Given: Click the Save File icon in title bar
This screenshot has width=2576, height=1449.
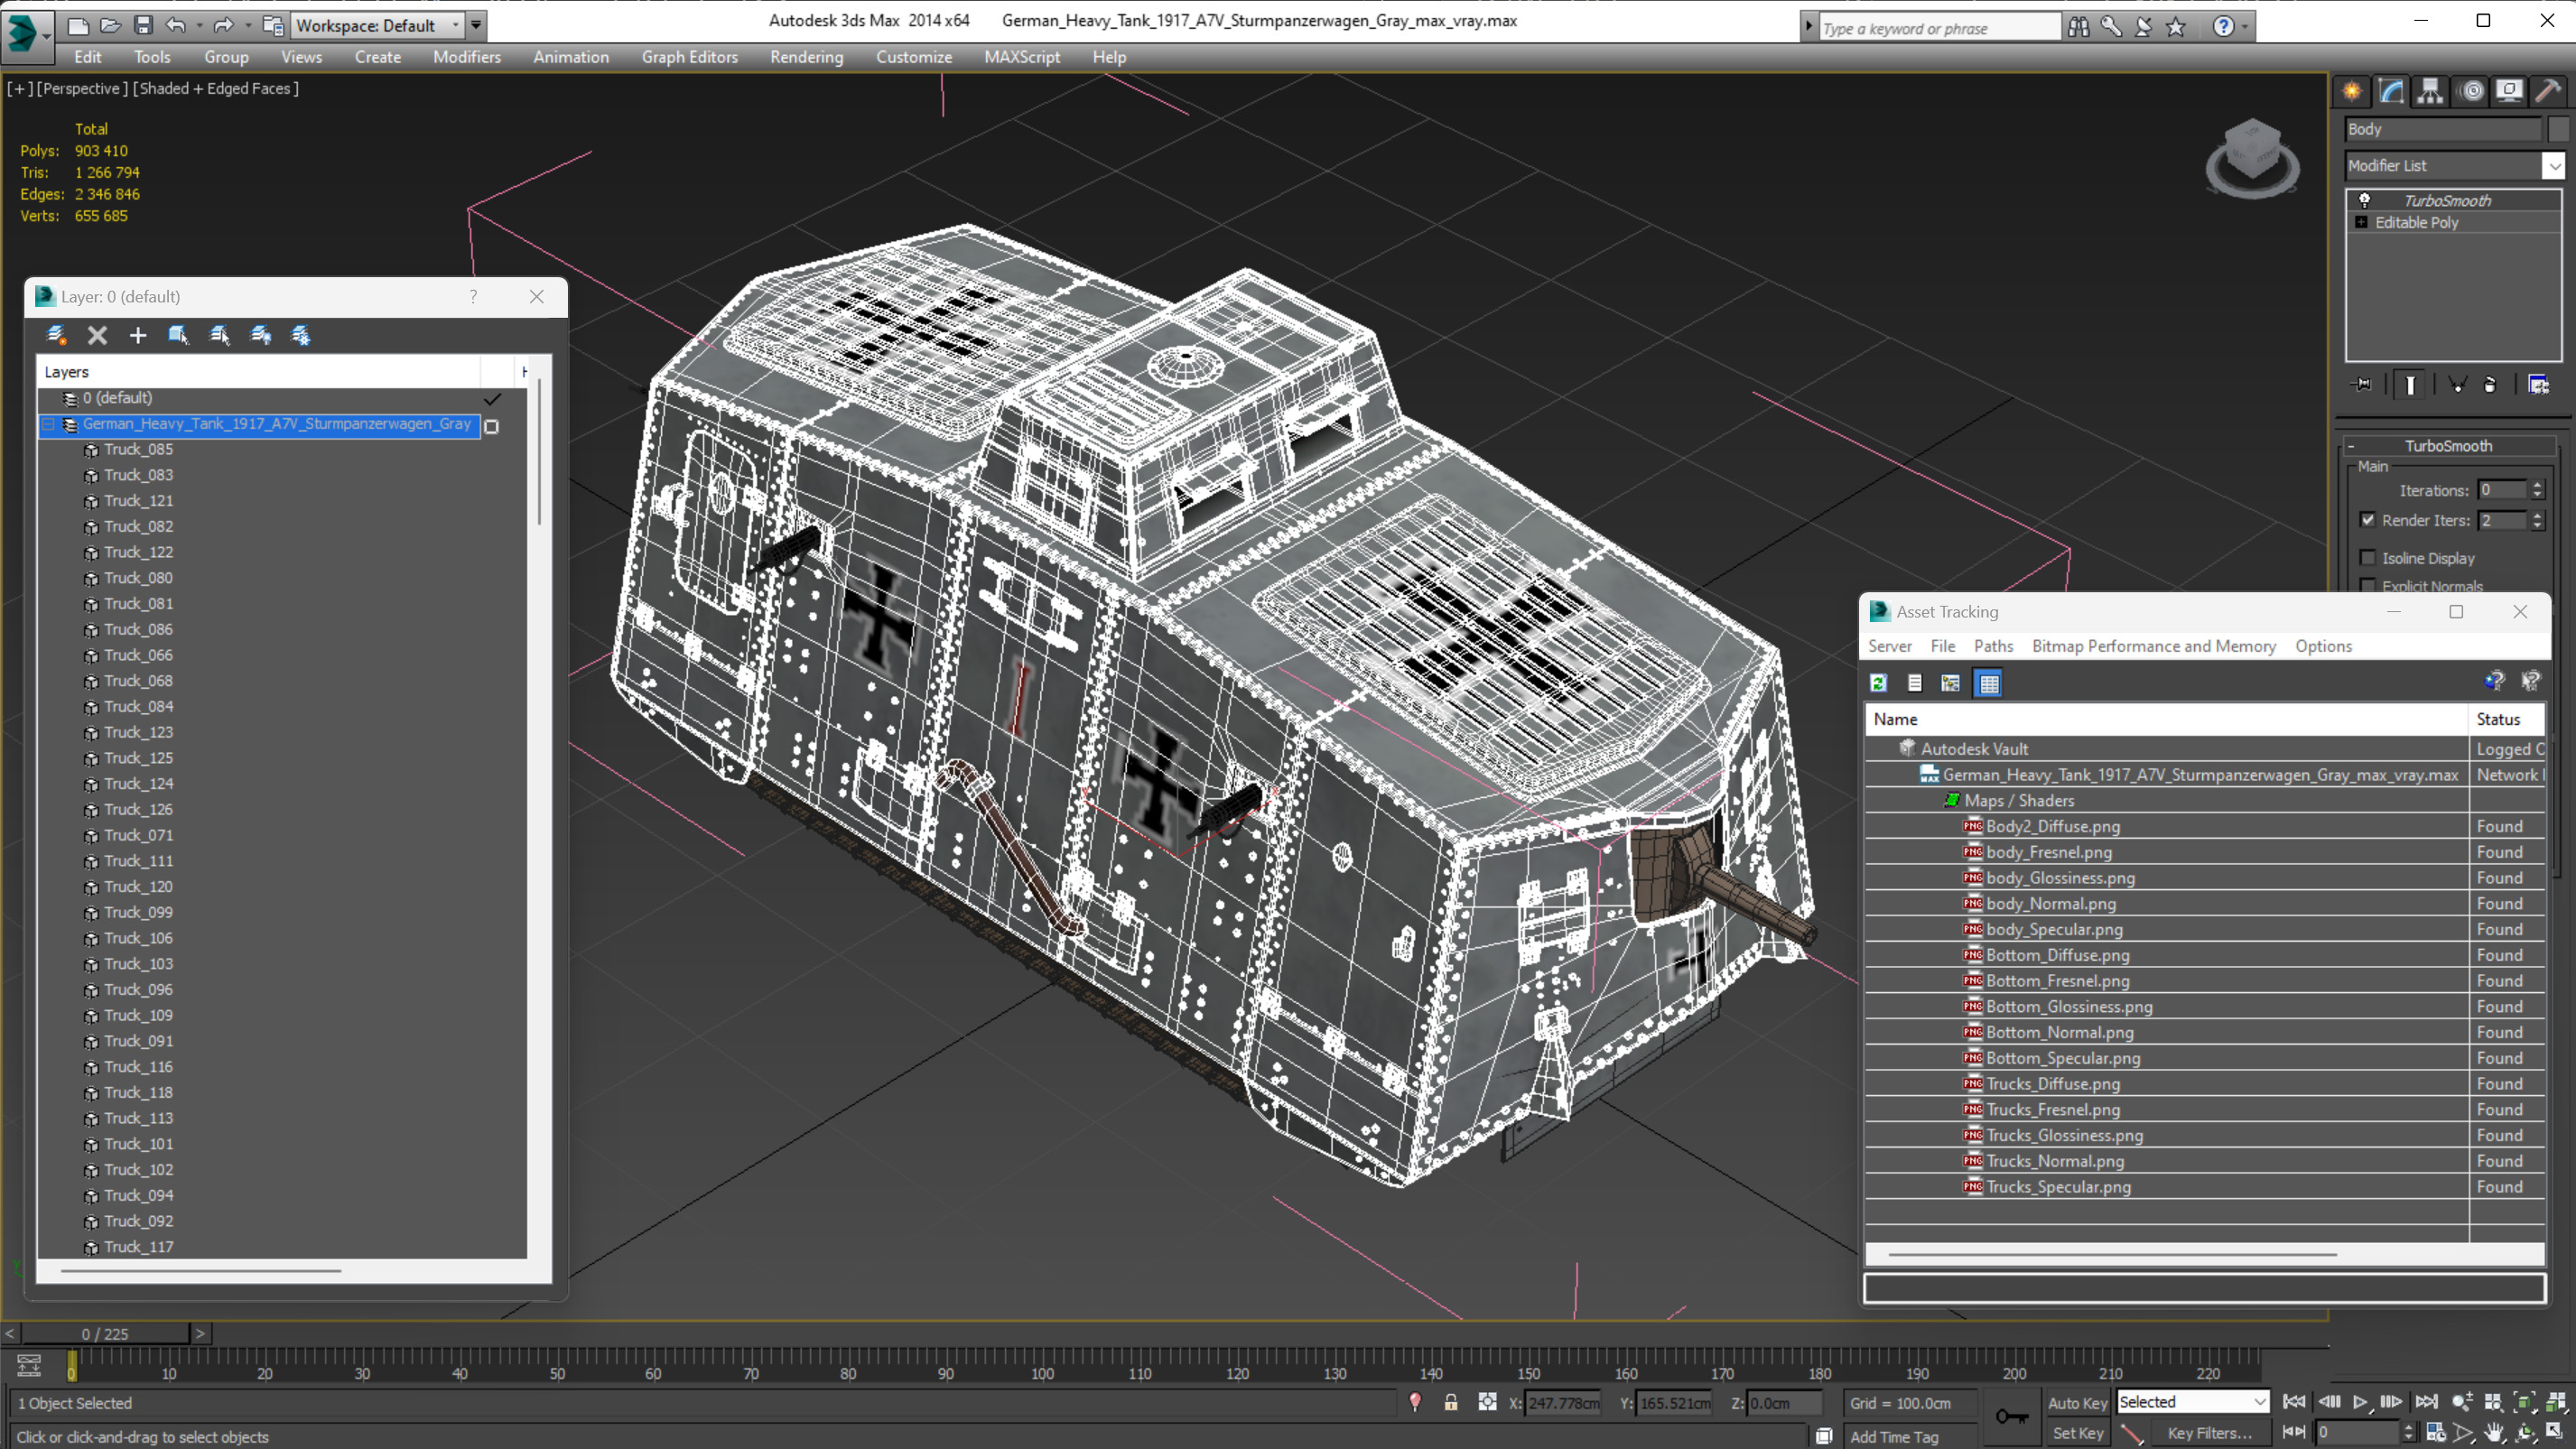Looking at the screenshot, I should coord(143,25).
